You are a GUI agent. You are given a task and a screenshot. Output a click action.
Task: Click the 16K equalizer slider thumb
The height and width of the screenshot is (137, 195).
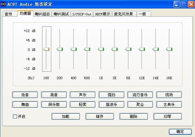tap(169, 49)
